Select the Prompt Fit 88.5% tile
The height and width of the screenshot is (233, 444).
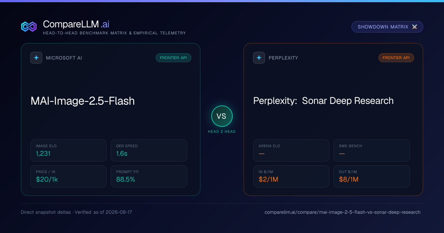149,176
